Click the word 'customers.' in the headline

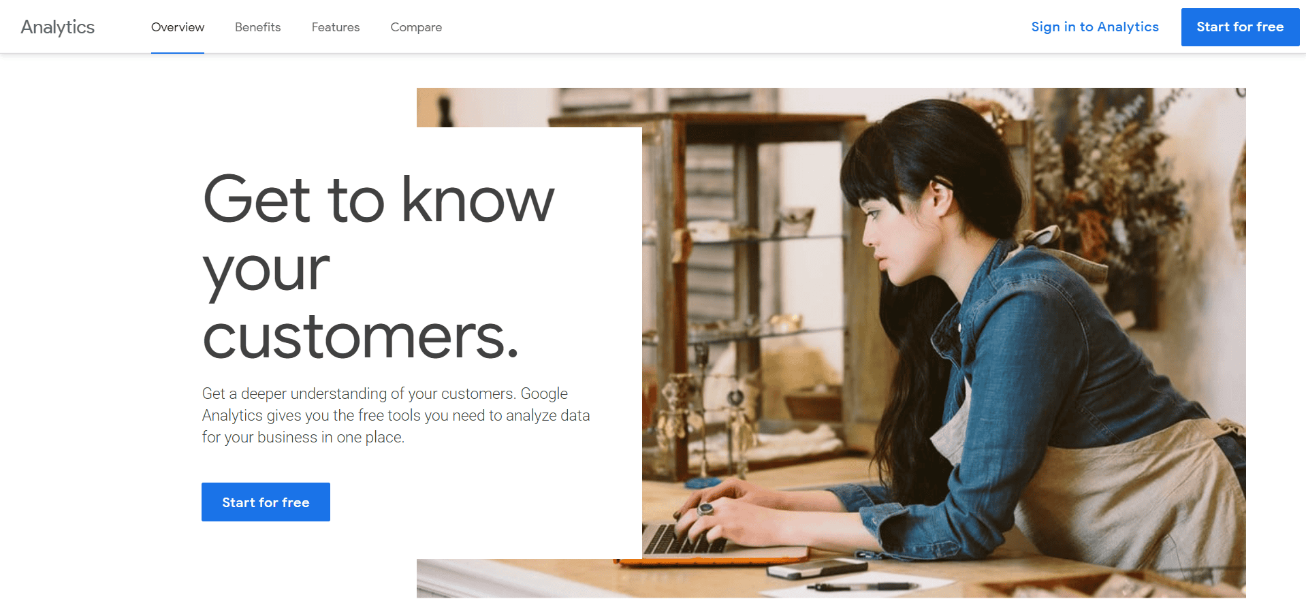click(361, 336)
